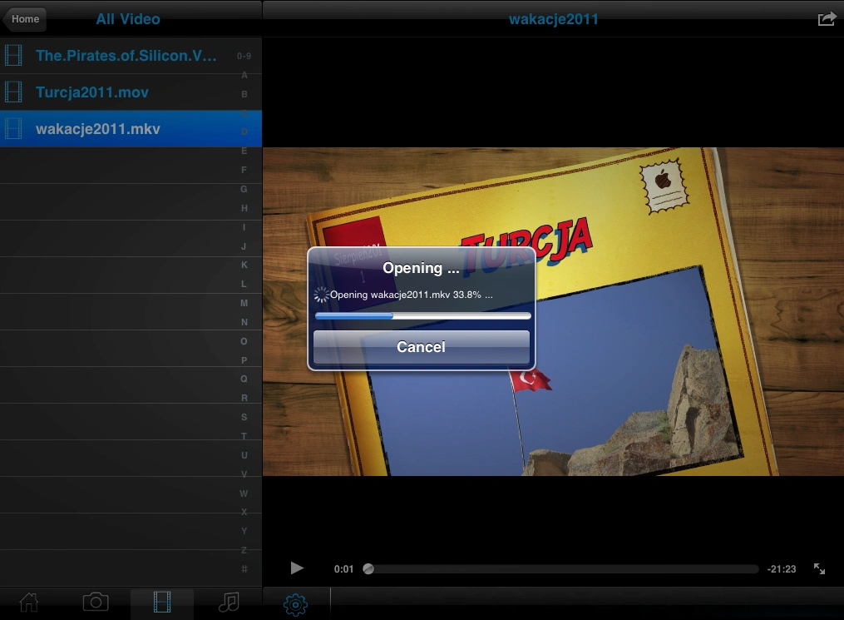Click the film icon beside Turcja2011.mov
Screen dimensions: 844x620
13,92
